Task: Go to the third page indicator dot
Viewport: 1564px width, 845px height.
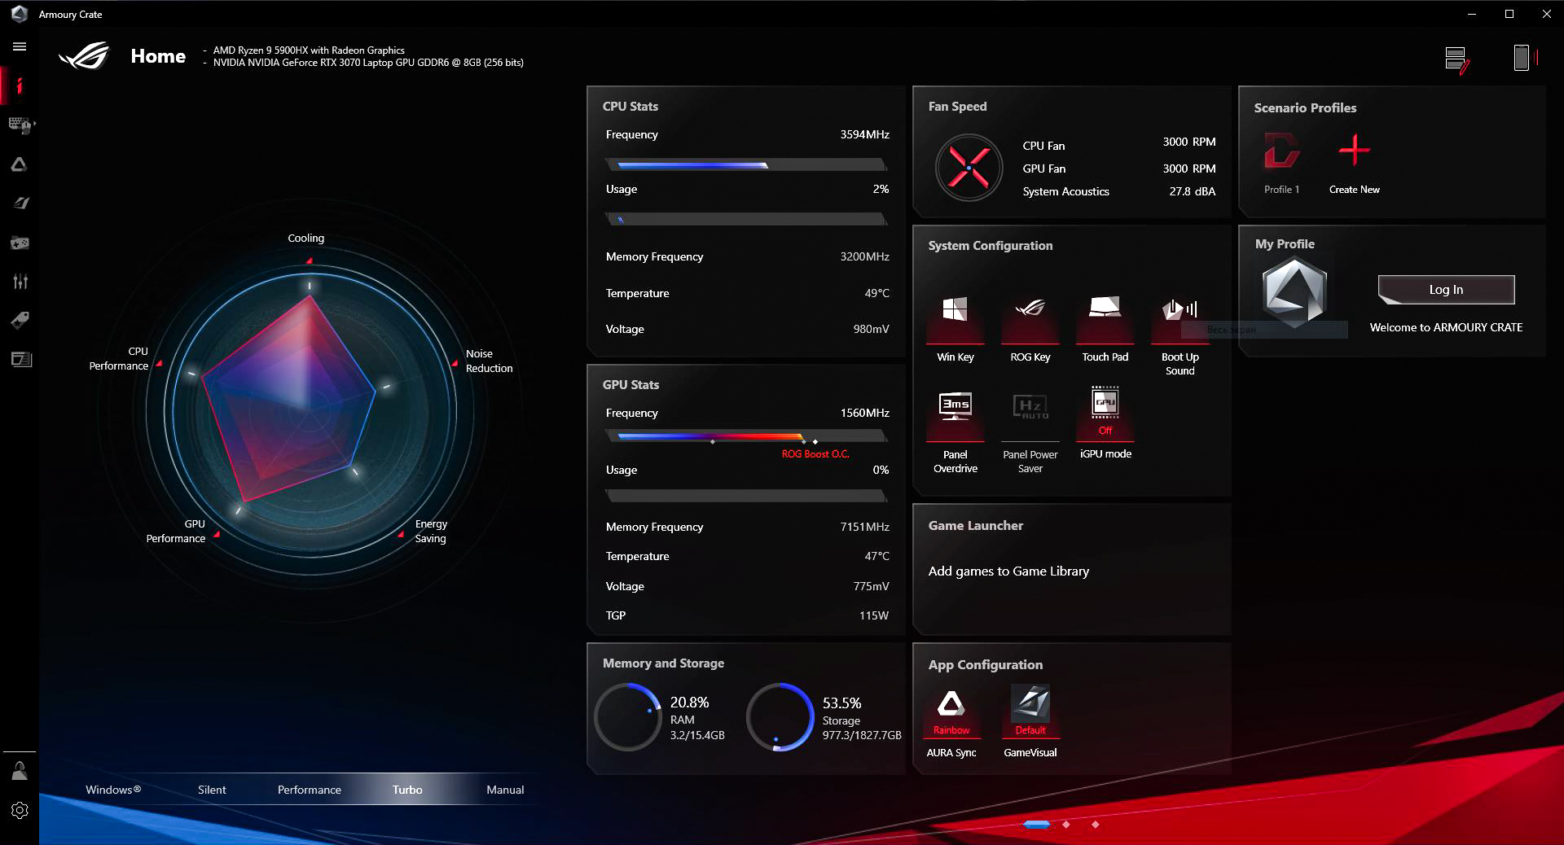Action: [1096, 825]
